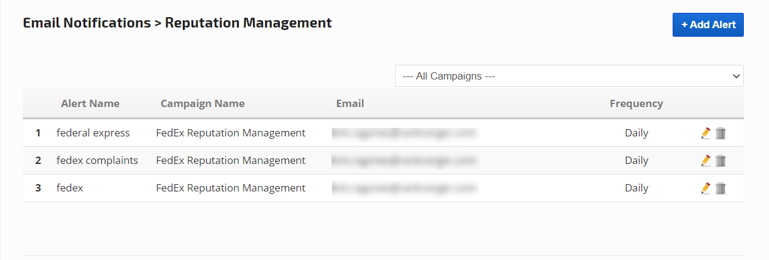Screen dimensions: 769x260
Task: Open the All Campaigns dropdown
Action: point(569,76)
